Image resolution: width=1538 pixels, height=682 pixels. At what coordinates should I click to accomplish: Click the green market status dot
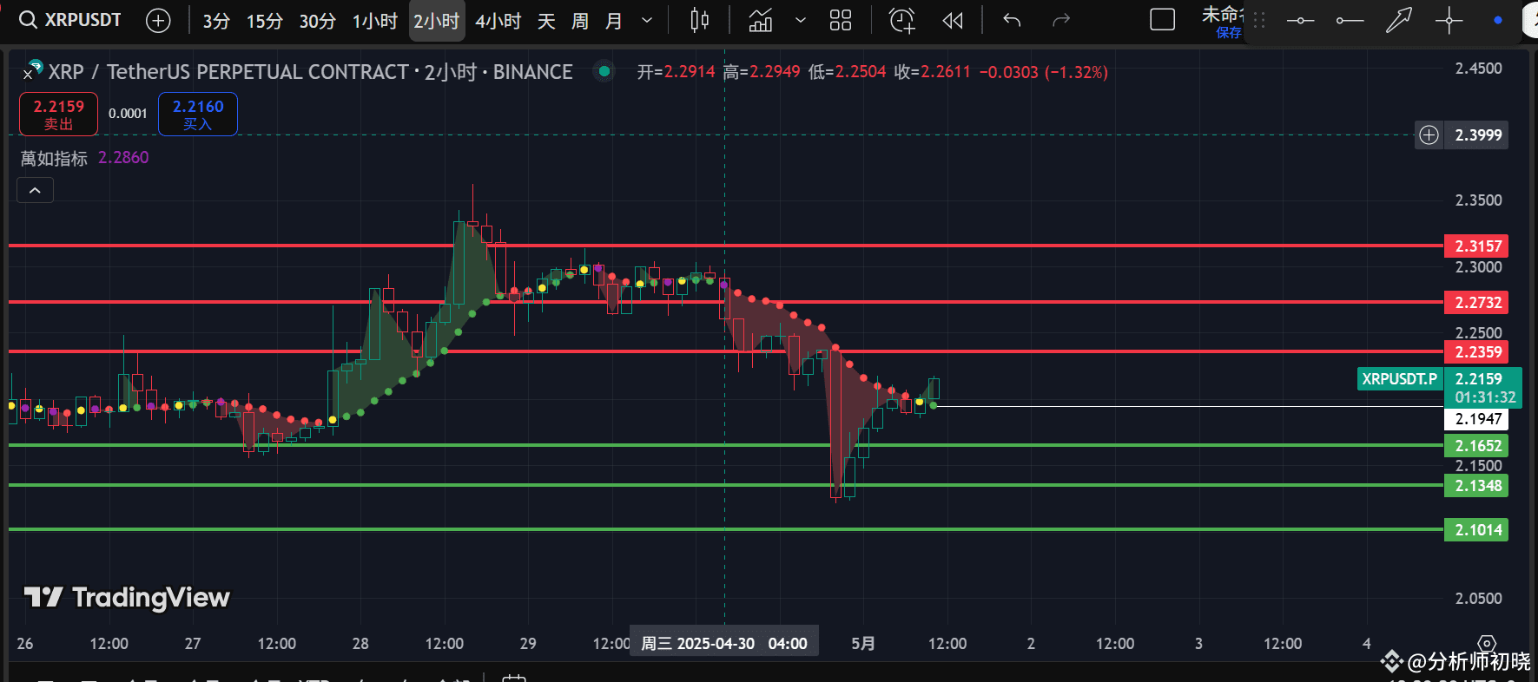tap(604, 71)
